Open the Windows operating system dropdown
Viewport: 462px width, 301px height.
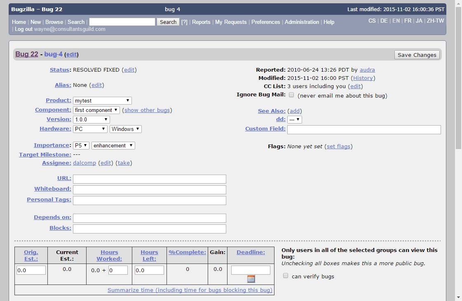[x=125, y=129]
